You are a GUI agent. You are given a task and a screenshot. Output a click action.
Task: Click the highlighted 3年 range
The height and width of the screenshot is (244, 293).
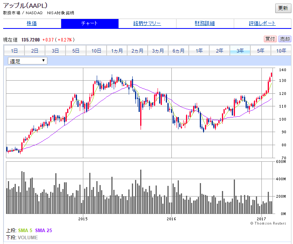click(x=240, y=51)
